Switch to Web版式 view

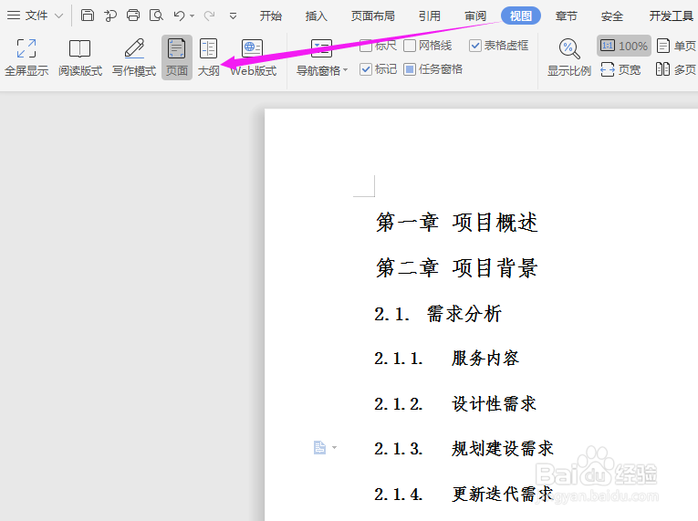click(254, 57)
